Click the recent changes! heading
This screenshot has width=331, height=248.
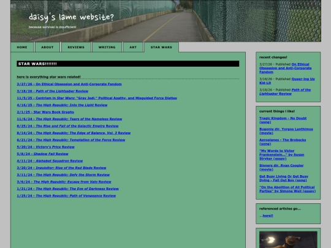(x=273, y=57)
